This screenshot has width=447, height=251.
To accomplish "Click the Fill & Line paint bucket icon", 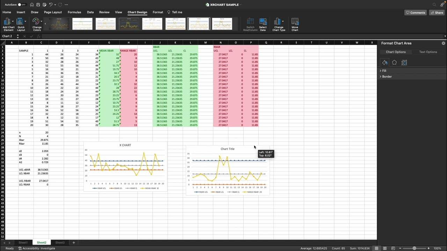I will pos(384,62).
